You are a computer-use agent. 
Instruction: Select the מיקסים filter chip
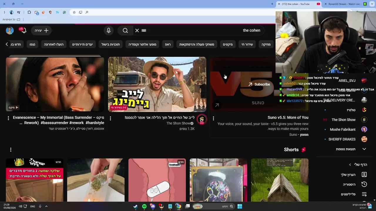228,45
